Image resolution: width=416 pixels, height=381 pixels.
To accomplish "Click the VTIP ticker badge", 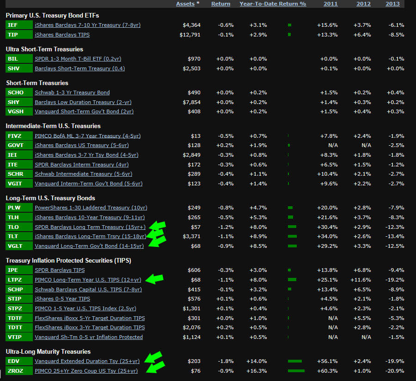I will pyautogui.click(x=18, y=337).
